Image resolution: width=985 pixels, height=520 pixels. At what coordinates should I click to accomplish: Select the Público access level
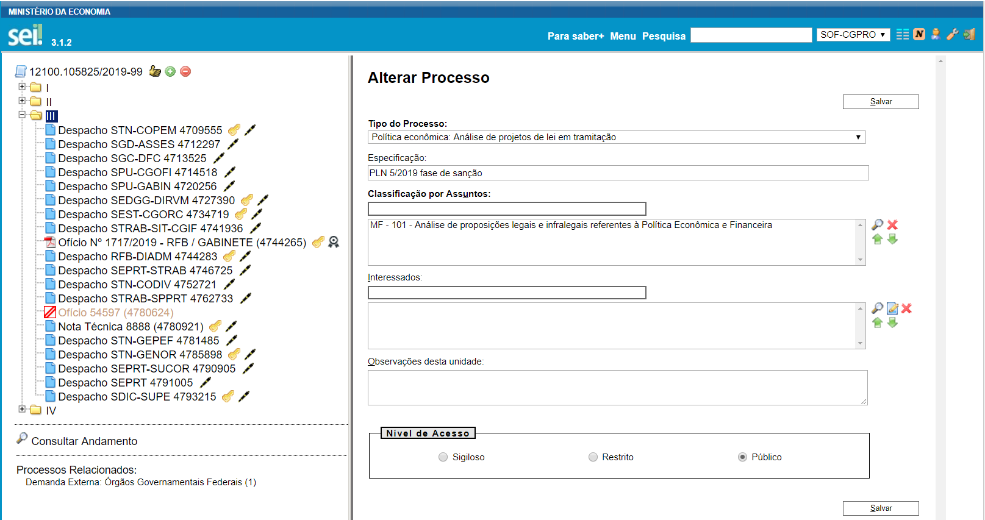(x=742, y=457)
